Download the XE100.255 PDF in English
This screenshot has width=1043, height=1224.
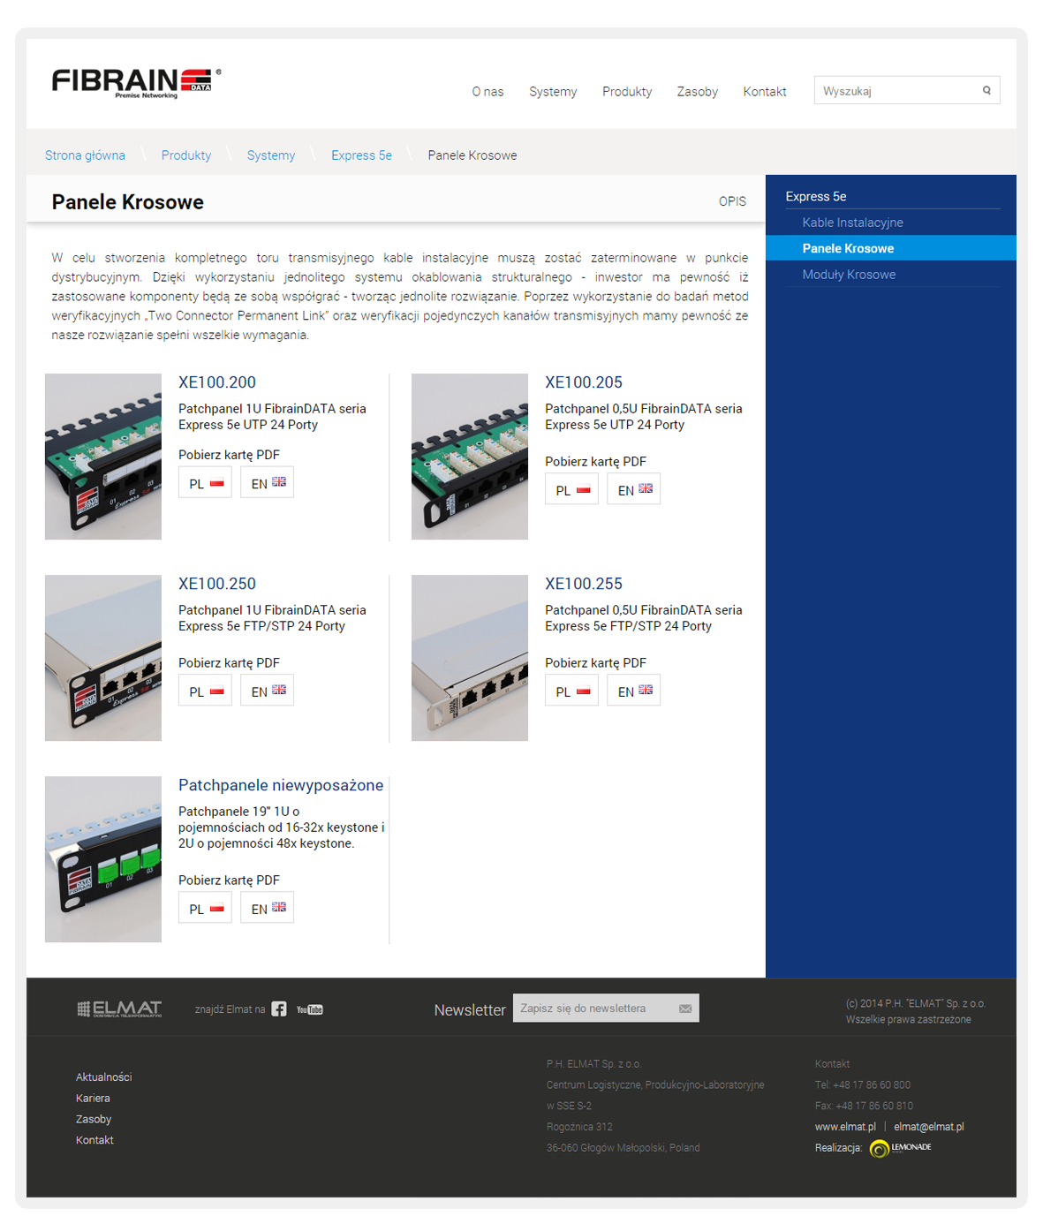tap(633, 691)
